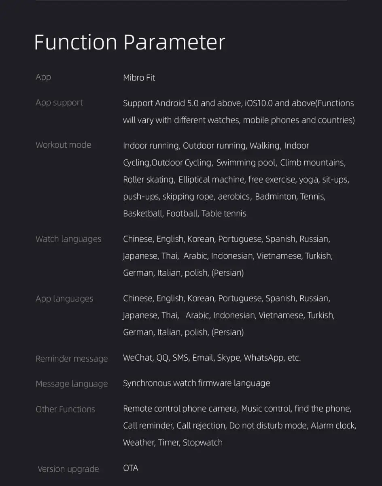Click the Indoor running workout text

(x=151, y=146)
